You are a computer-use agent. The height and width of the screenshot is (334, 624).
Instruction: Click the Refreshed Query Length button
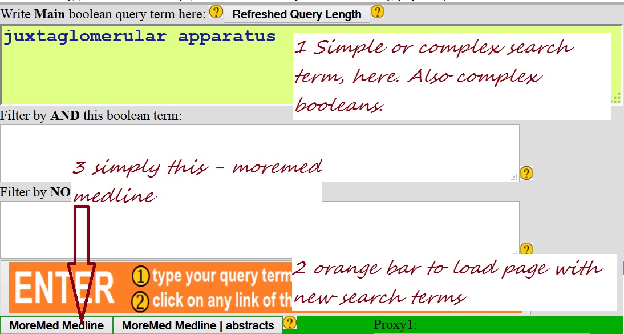coord(297,14)
